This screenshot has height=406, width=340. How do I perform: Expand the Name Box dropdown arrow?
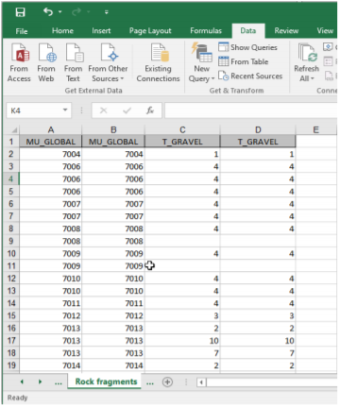[65, 110]
